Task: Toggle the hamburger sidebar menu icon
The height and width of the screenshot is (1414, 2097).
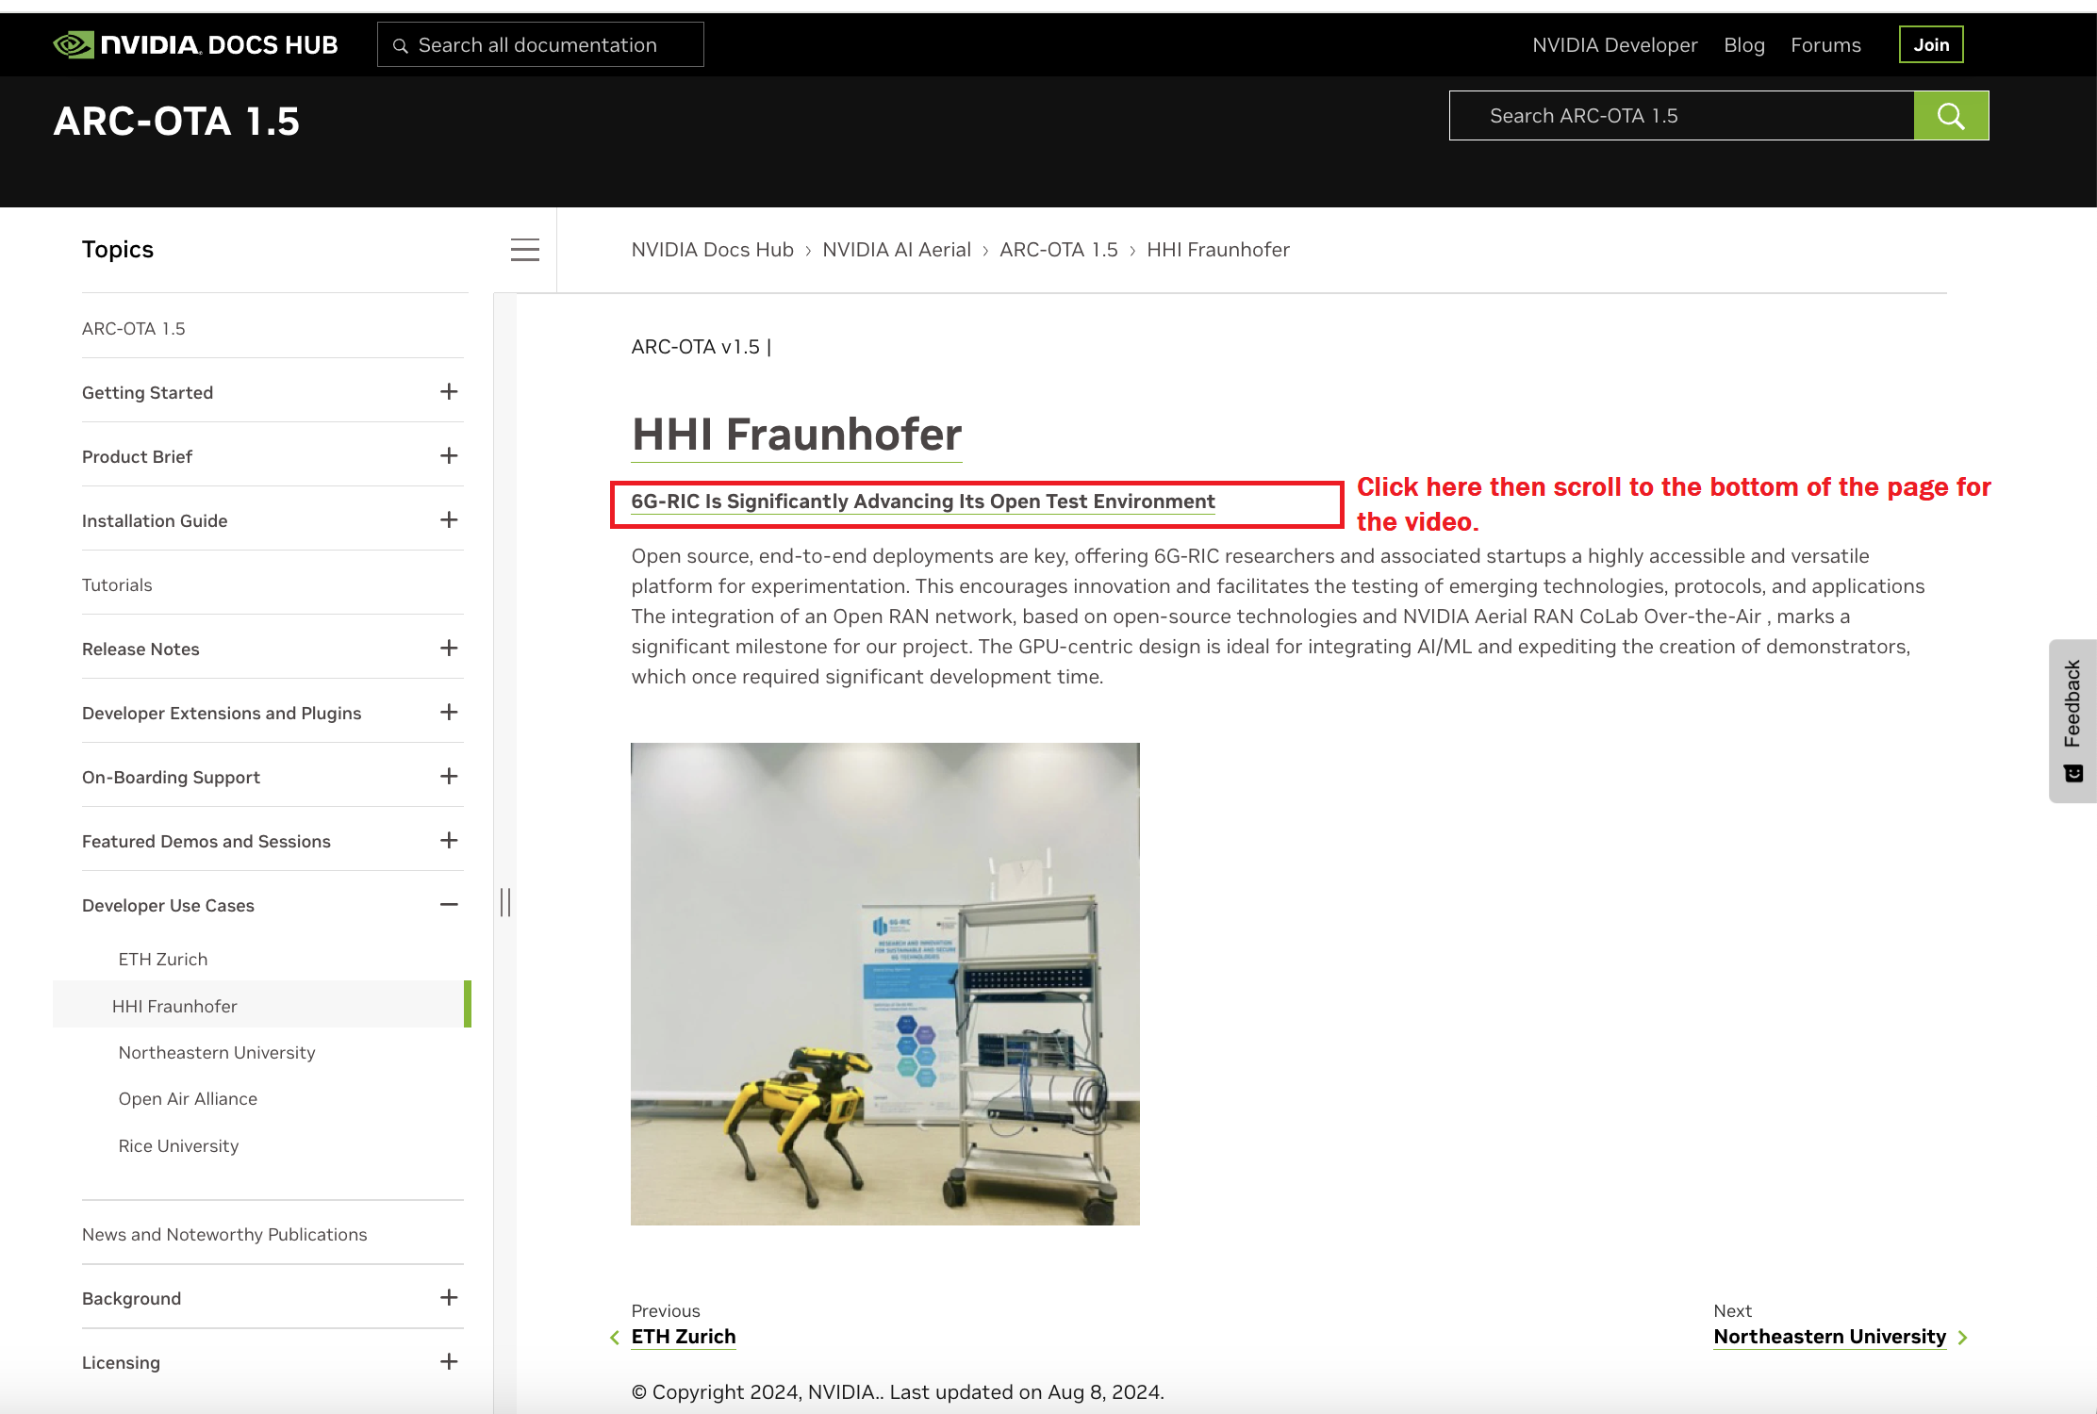Action: pos(525,250)
